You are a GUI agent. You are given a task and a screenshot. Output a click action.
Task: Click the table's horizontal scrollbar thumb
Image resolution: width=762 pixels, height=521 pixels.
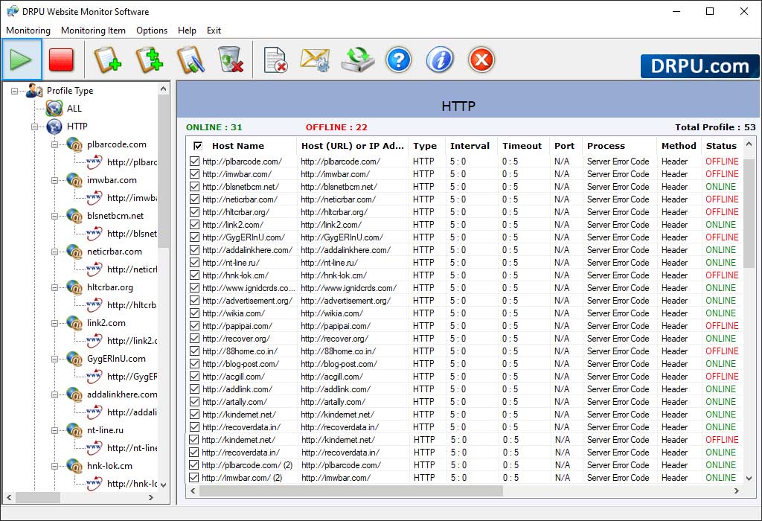(x=351, y=491)
